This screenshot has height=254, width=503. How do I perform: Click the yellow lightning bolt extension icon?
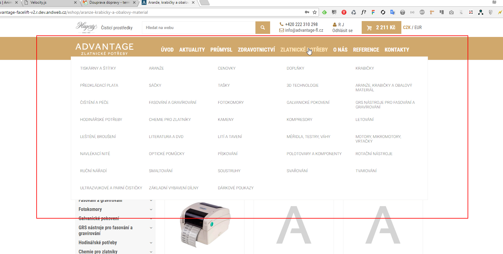coord(500,12)
